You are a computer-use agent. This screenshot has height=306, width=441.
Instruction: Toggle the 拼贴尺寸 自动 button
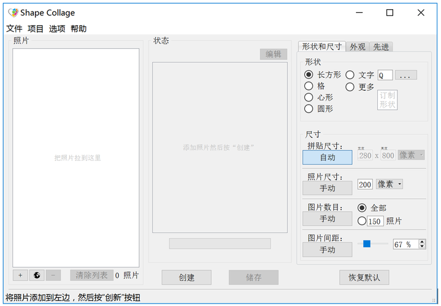point(327,157)
